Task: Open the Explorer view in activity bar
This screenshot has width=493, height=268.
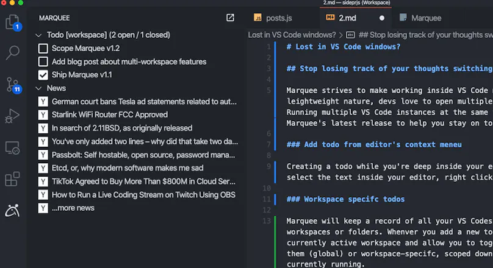Action: coord(13,23)
